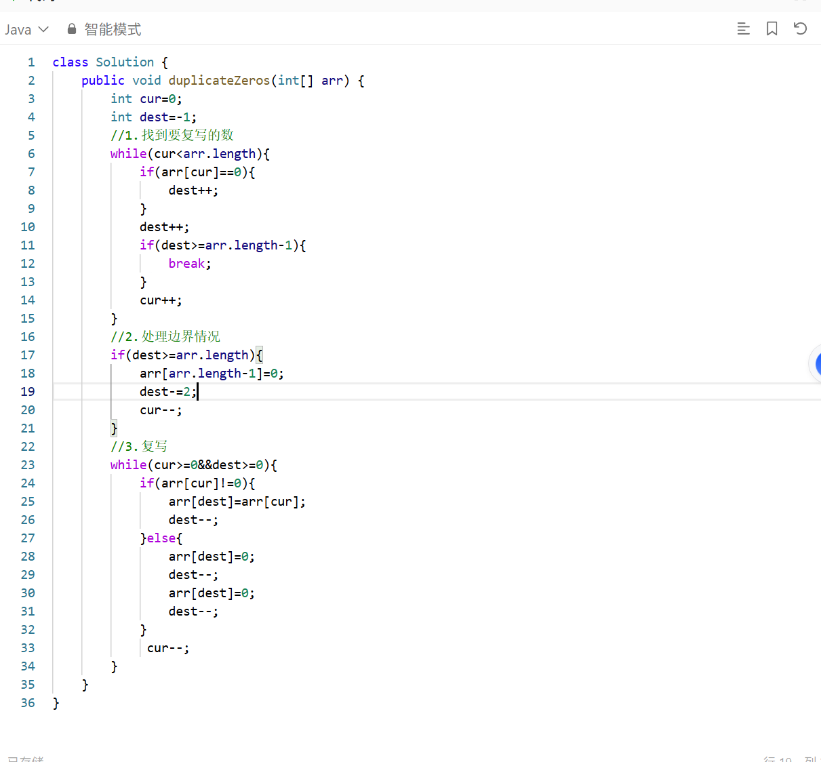
Task: Click the format code icon
Action: pos(743,28)
